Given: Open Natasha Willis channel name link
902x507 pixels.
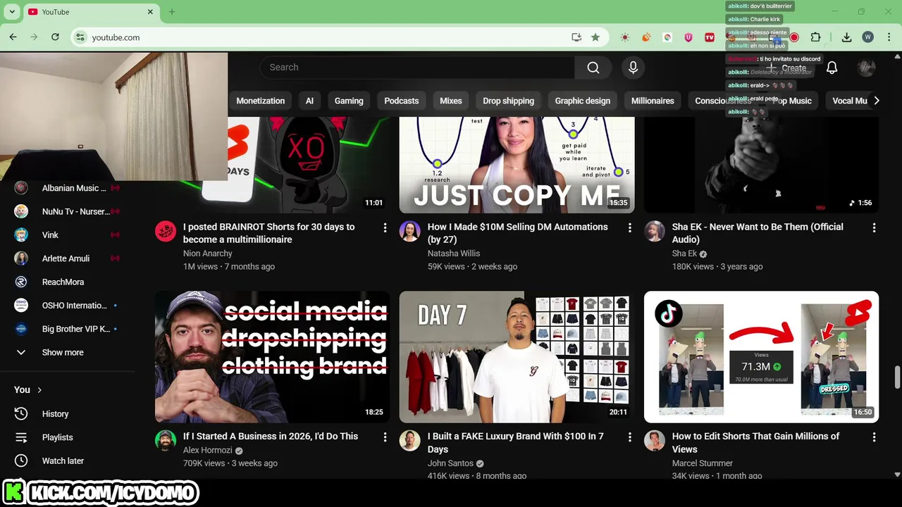Looking at the screenshot, I should pos(454,254).
